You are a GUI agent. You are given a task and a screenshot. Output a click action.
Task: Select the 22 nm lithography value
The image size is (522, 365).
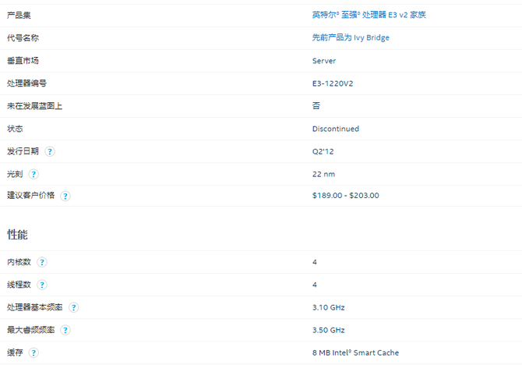click(x=323, y=174)
